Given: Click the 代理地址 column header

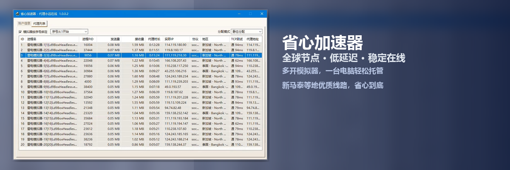Looking at the screenshot, I should pyautogui.click(x=254, y=39).
